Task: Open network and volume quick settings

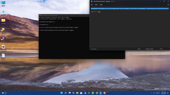Action: coord(158,93)
